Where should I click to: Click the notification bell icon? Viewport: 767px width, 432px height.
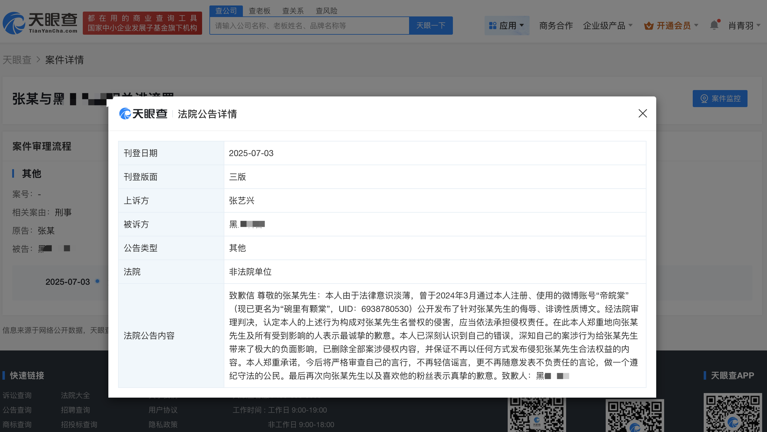[x=714, y=25]
